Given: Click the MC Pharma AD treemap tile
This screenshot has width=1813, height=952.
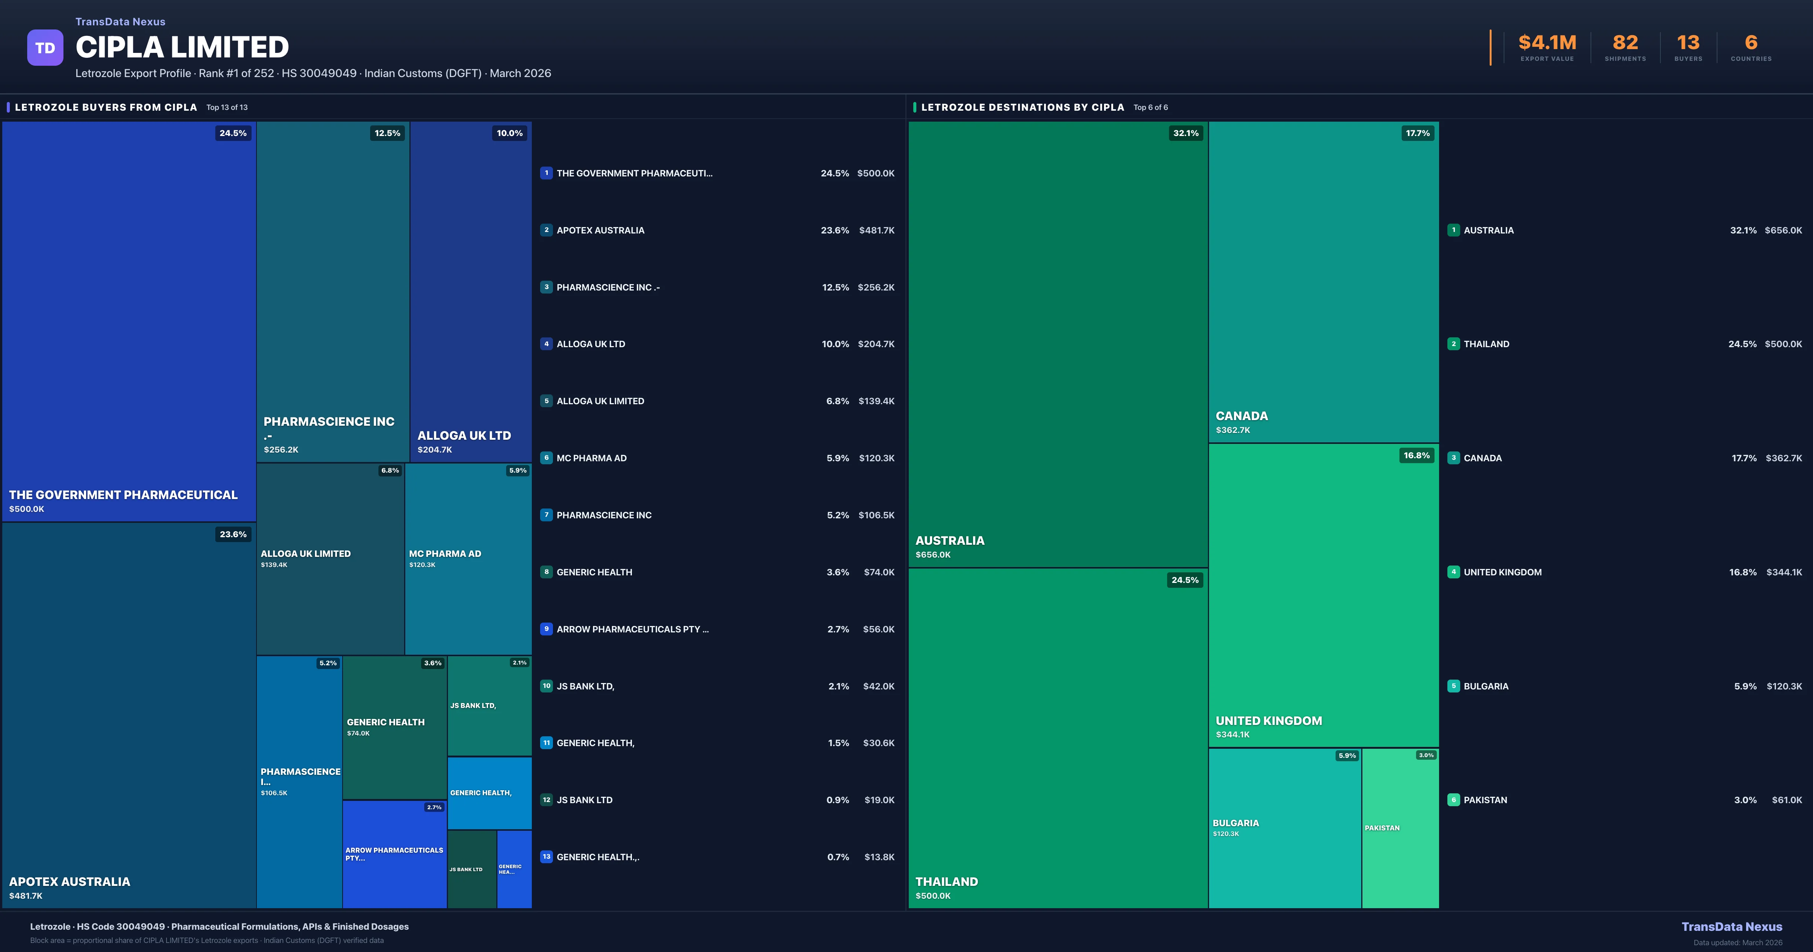Looking at the screenshot, I should [468, 559].
